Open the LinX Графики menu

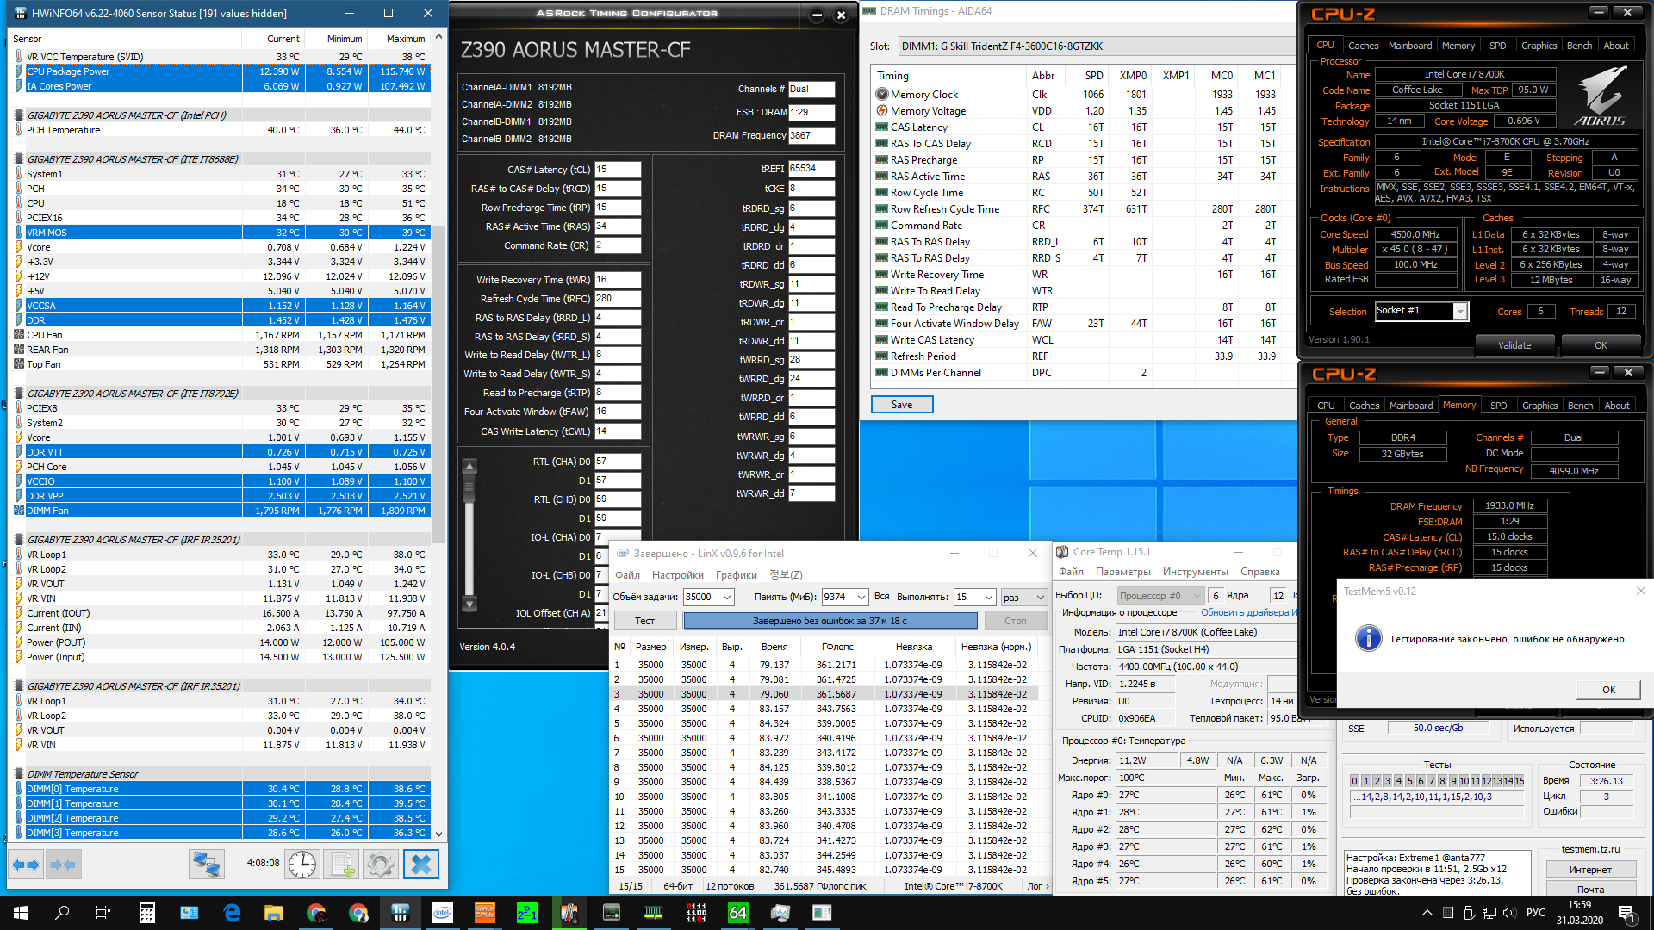(x=737, y=575)
